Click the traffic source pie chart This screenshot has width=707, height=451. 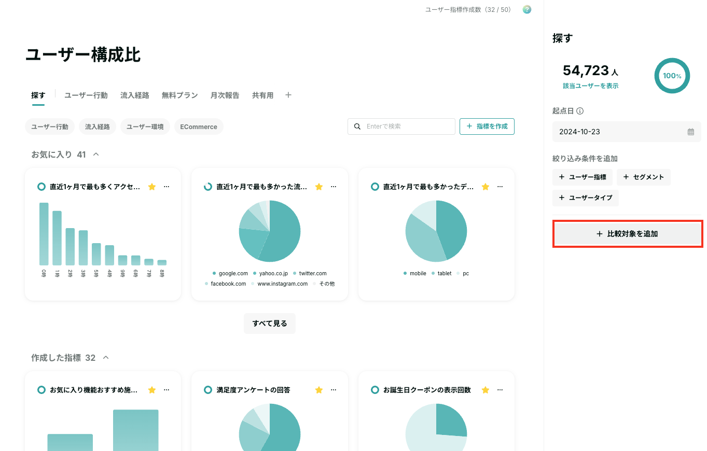270,231
